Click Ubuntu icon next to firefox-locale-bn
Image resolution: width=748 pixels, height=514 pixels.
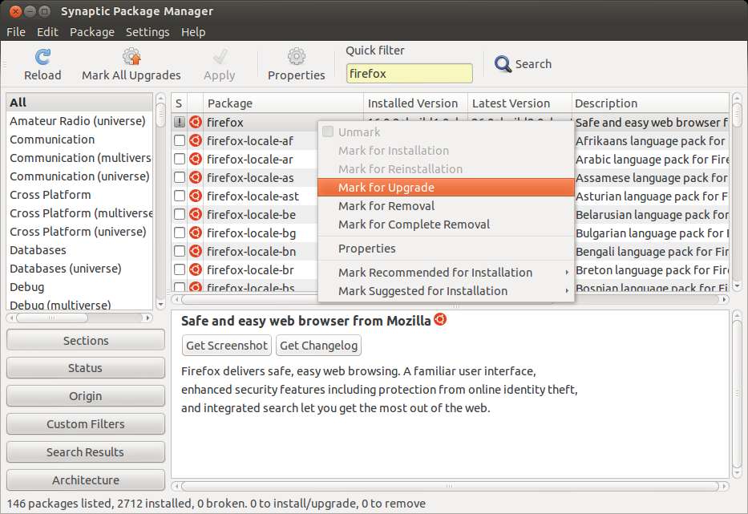(195, 251)
